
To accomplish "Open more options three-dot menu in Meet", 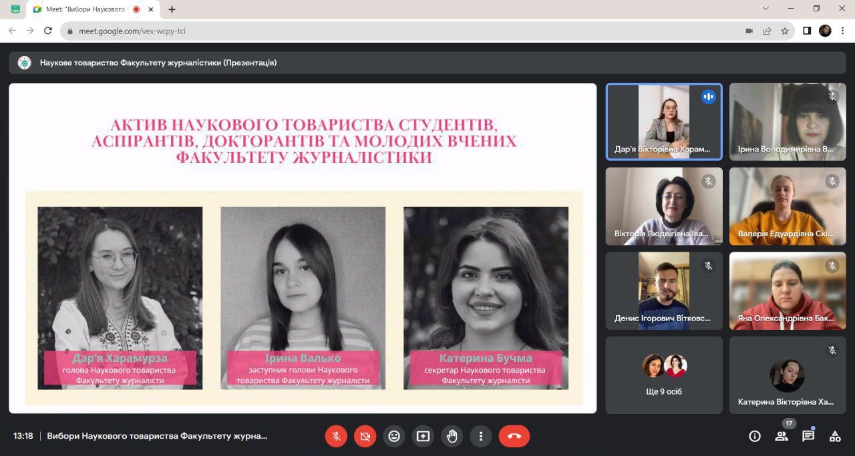I will pos(481,436).
